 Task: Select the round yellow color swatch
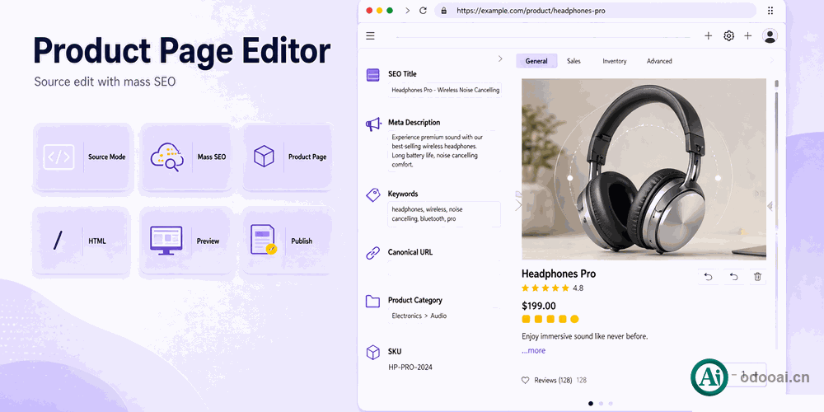[574, 319]
